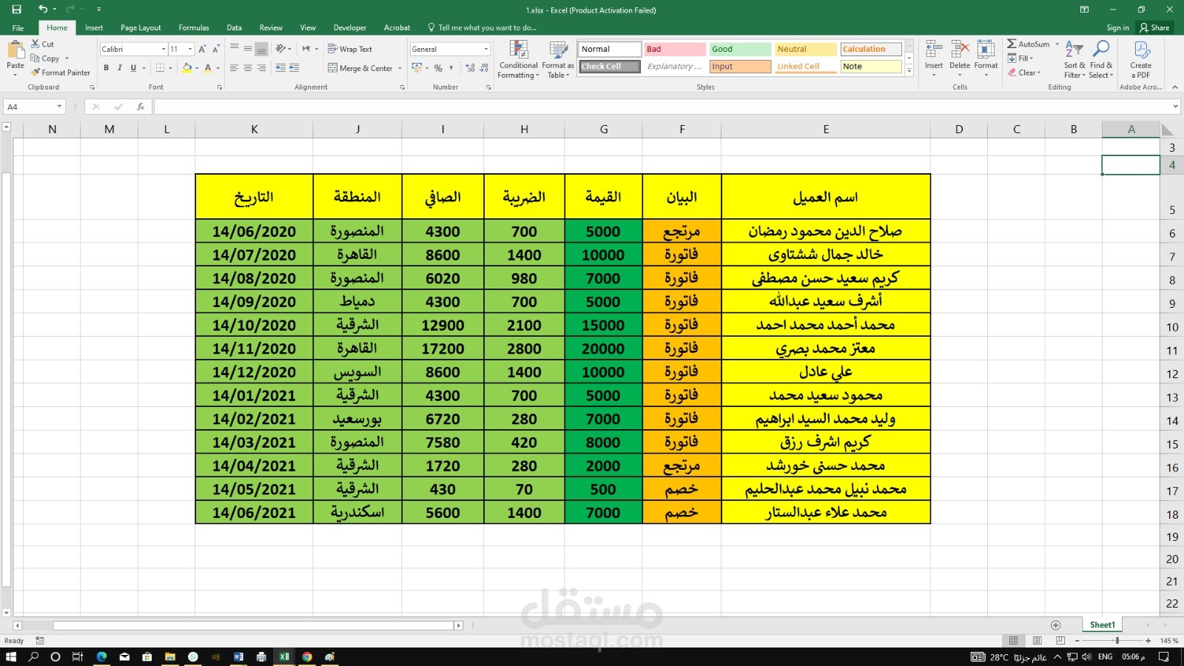
Task: Apply the Bad cell style
Action: pos(674,49)
